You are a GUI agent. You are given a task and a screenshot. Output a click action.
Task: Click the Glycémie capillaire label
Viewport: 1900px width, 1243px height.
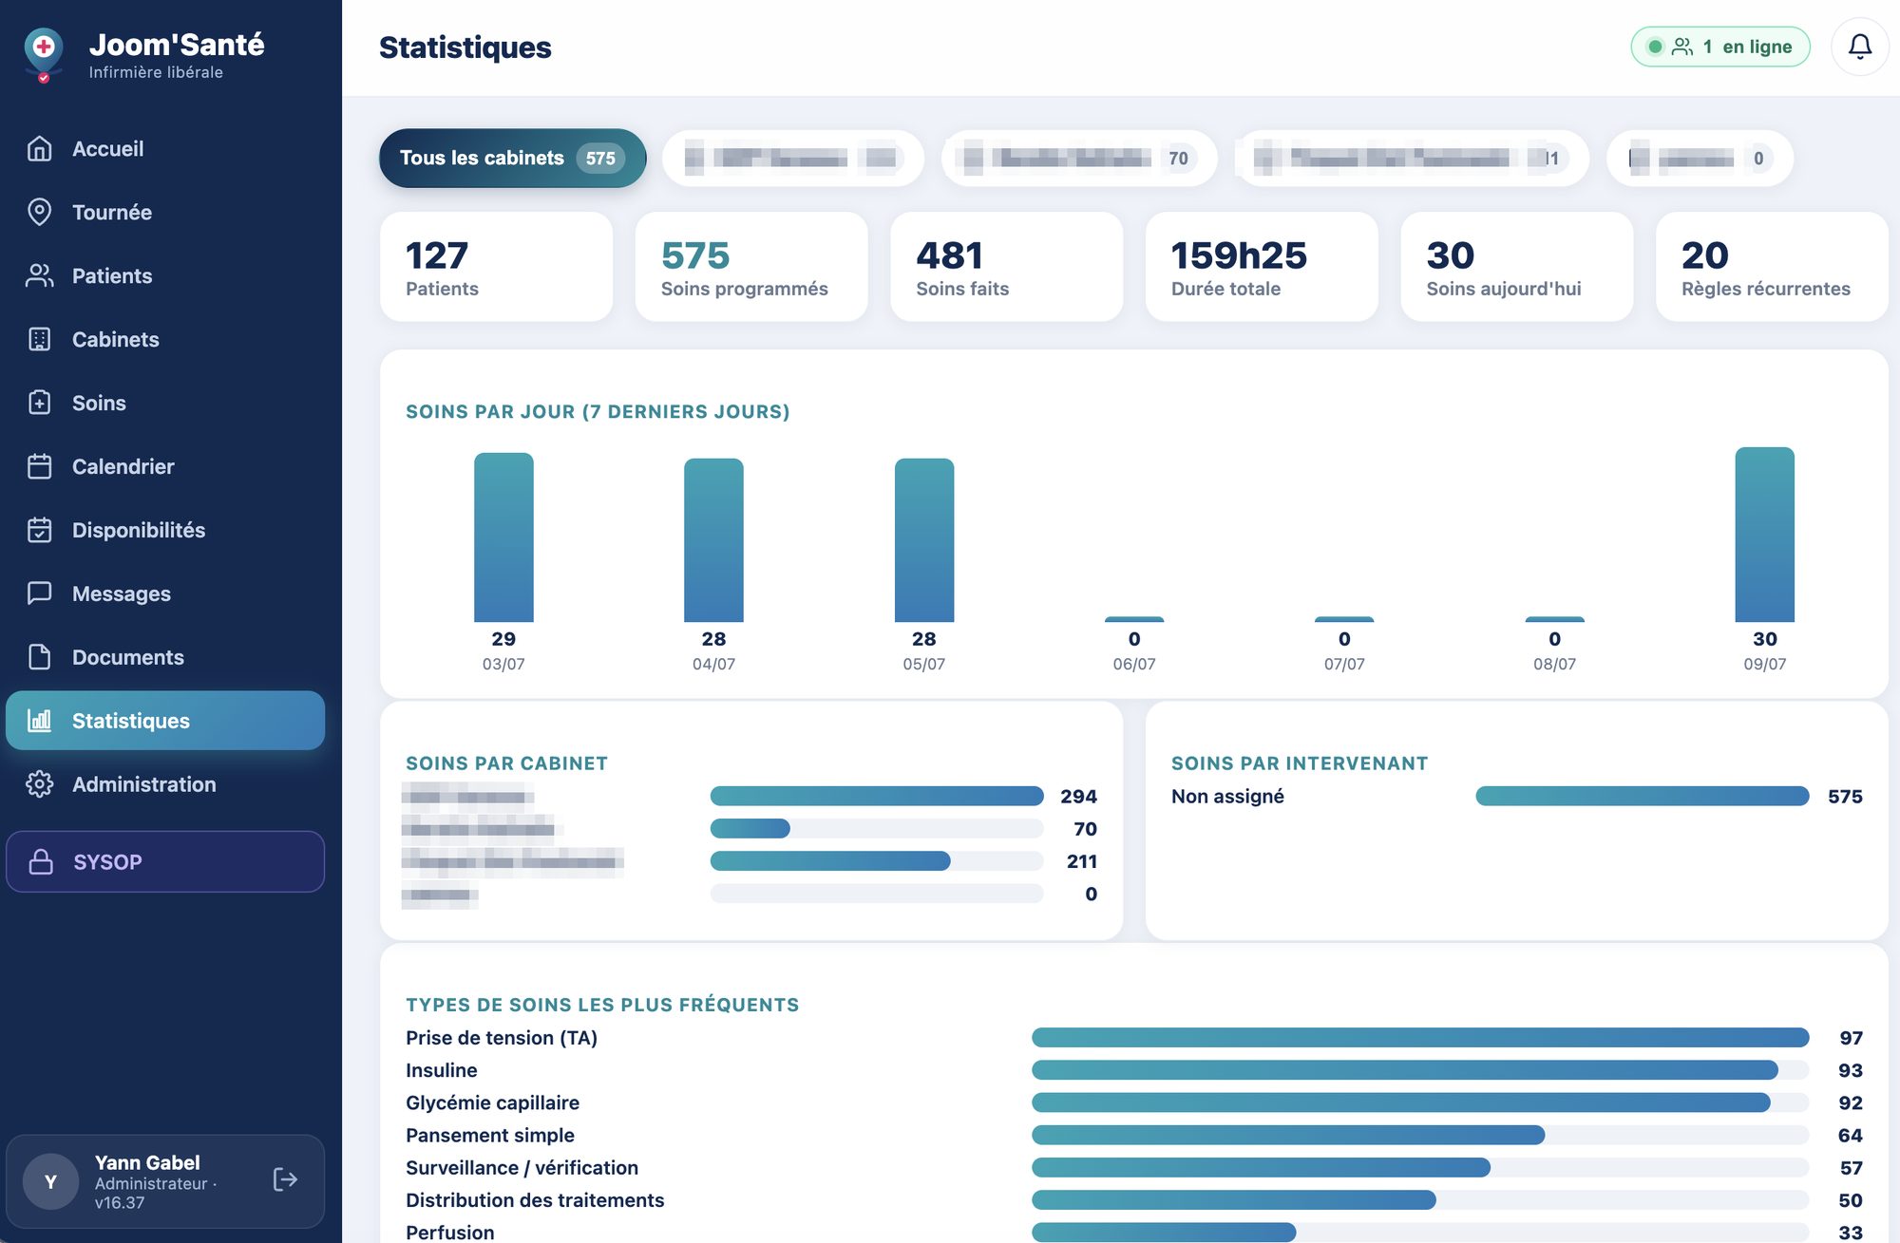pos(492,1102)
